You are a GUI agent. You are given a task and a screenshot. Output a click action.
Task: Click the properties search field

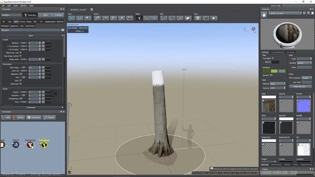point(32,30)
